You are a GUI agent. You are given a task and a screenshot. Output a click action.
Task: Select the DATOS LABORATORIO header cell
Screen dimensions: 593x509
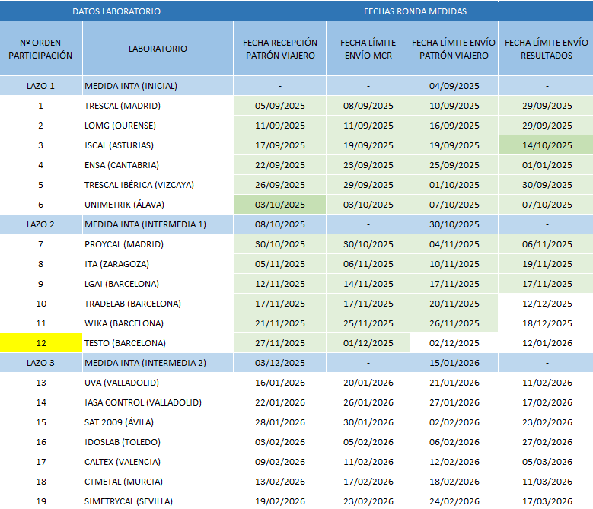pyautogui.click(x=116, y=11)
